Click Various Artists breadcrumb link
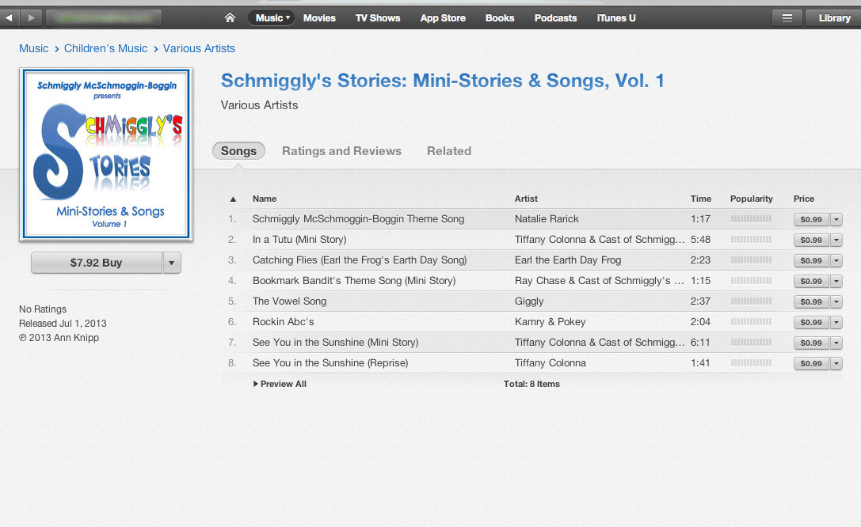Image resolution: width=861 pixels, height=527 pixels. pos(199,48)
